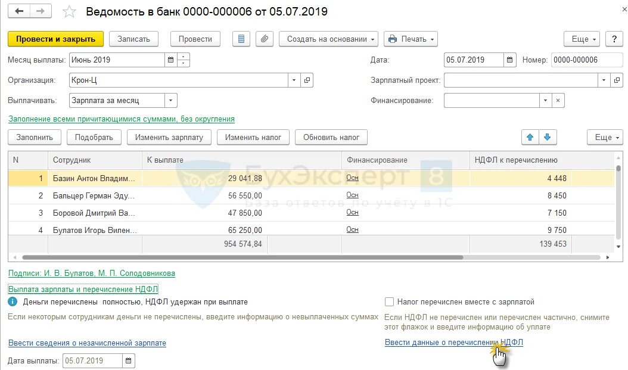Open the top Еще menu
Viewport: 628px width, 370px height.
coord(582,39)
